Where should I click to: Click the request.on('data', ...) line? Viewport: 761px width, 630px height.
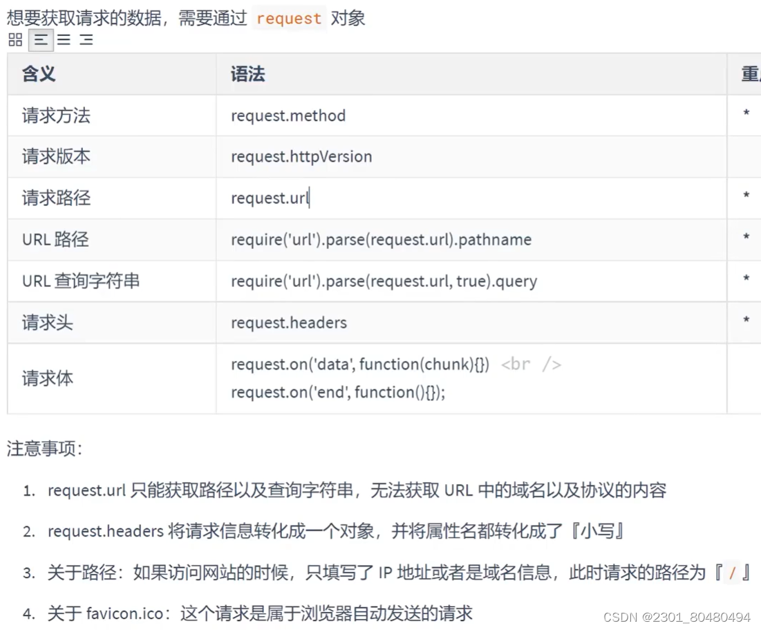click(360, 364)
